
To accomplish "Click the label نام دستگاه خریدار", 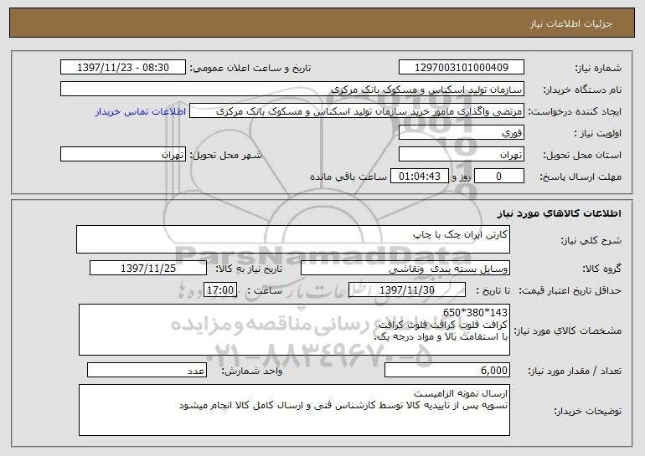I will (582, 90).
